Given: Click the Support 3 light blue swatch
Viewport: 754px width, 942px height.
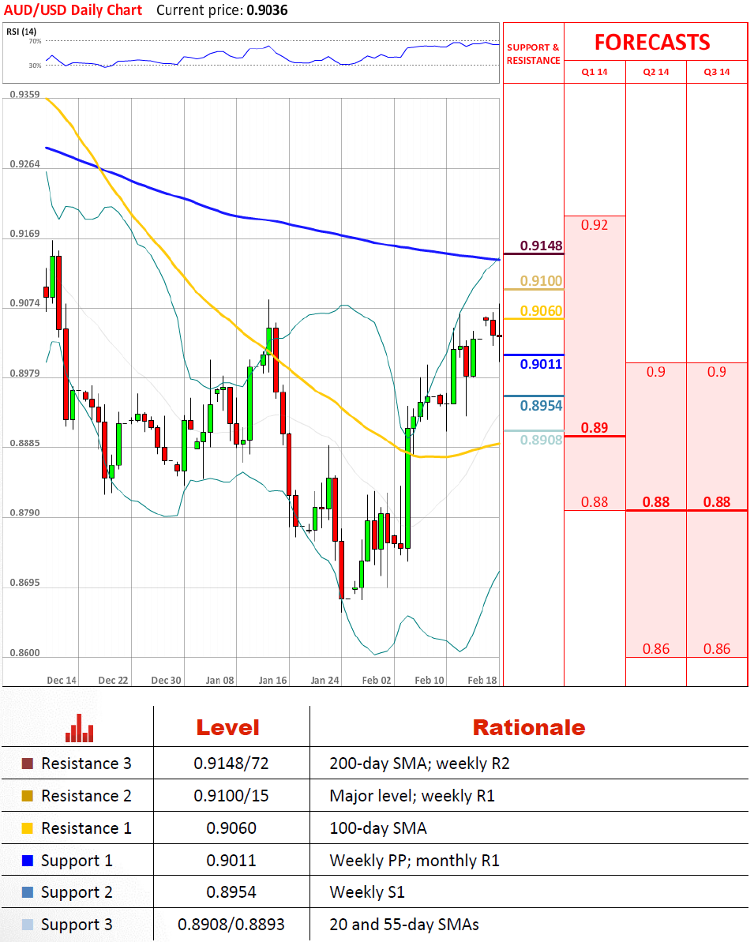Looking at the screenshot, I should (28, 925).
